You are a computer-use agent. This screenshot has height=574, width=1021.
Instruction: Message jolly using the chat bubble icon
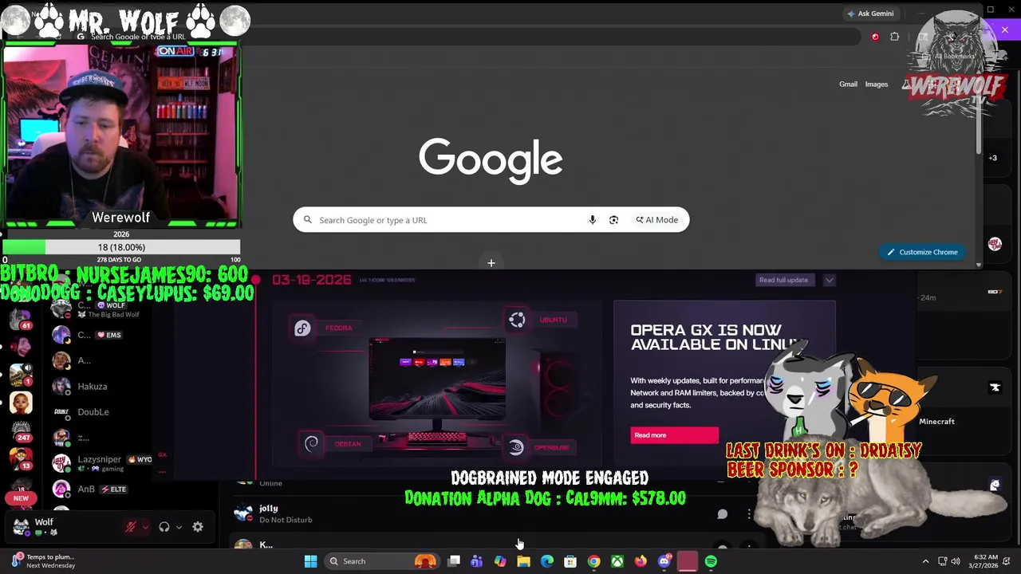pyautogui.click(x=722, y=514)
